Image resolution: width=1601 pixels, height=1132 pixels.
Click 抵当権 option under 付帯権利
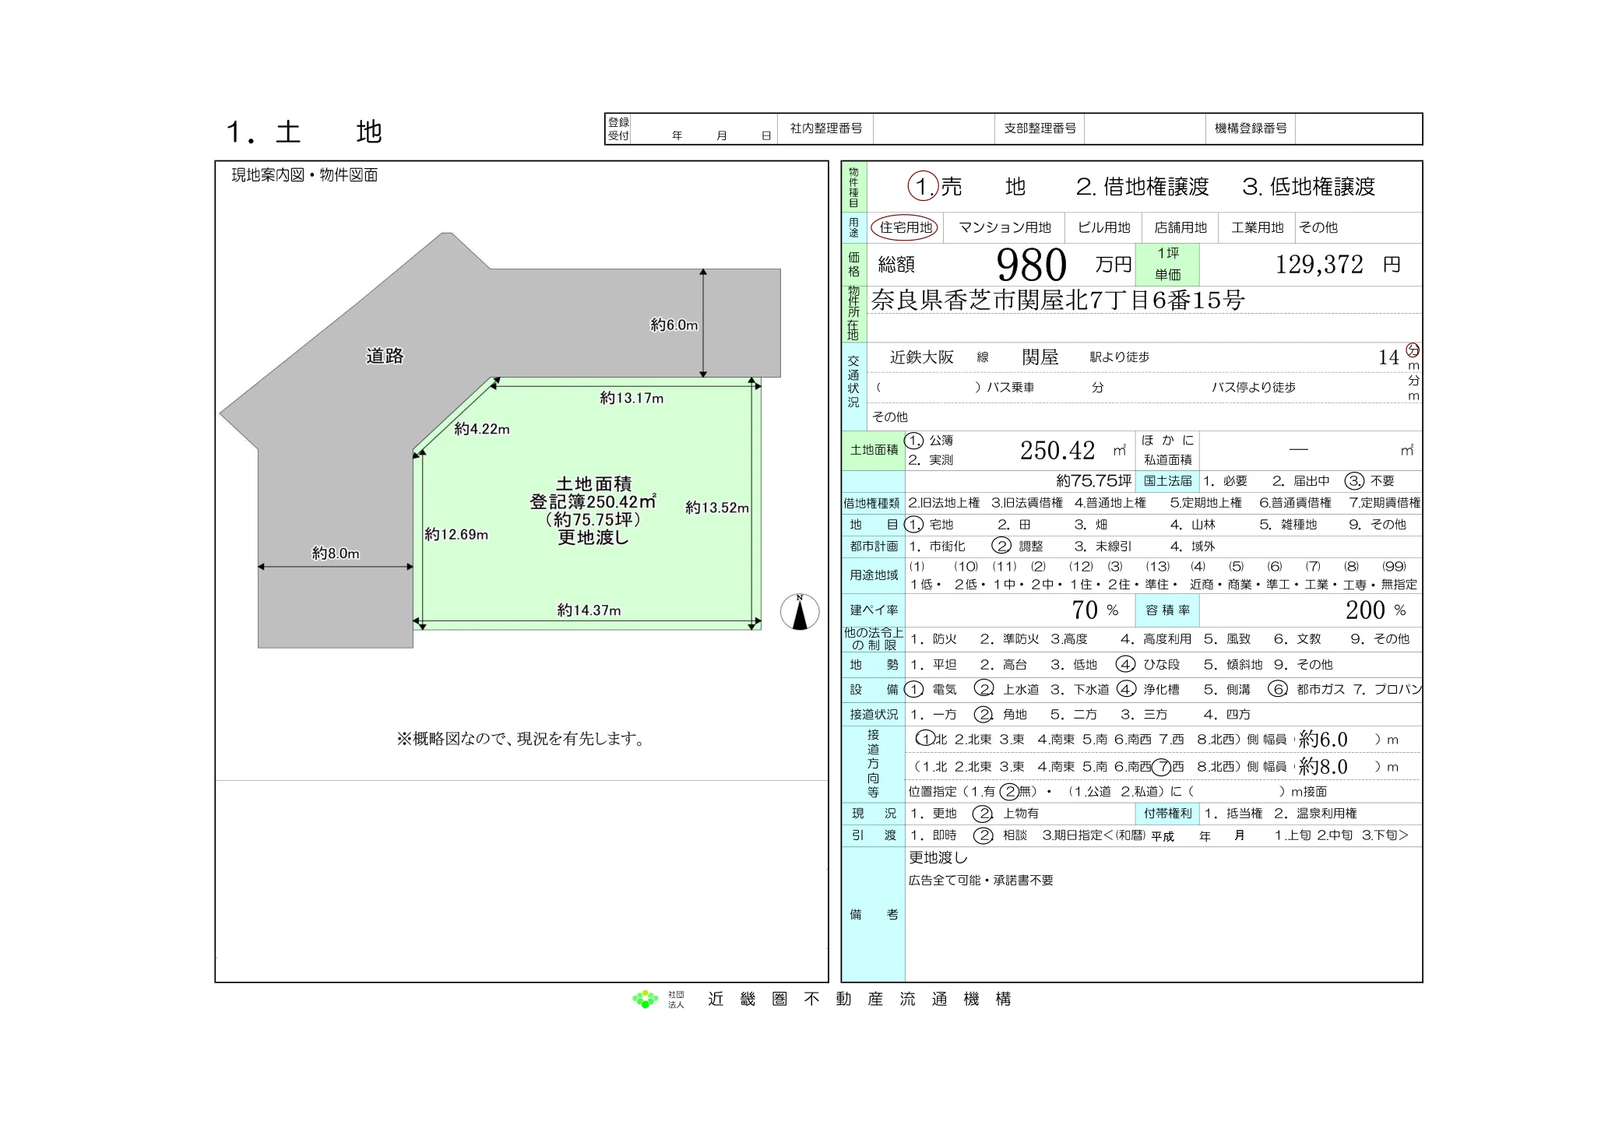tap(1234, 814)
